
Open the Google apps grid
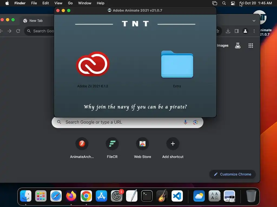[x=251, y=46]
